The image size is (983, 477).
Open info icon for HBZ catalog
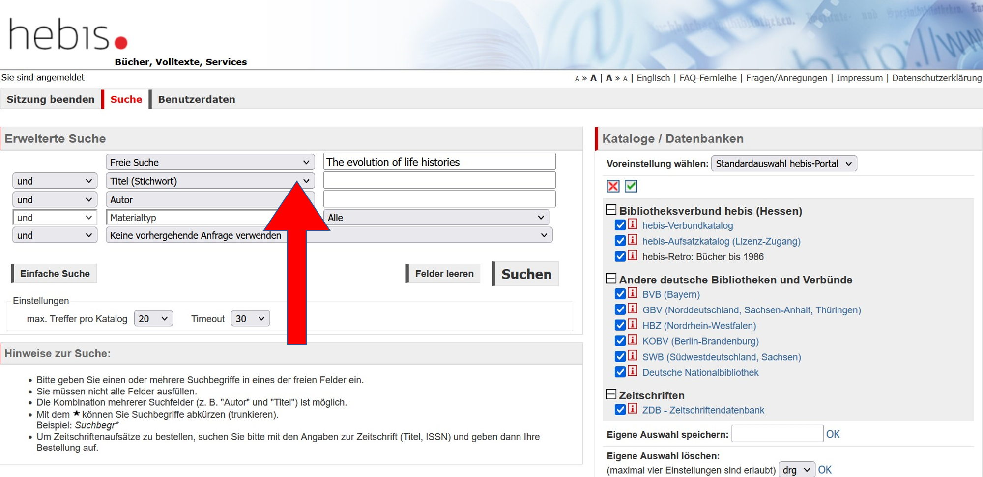click(x=633, y=325)
